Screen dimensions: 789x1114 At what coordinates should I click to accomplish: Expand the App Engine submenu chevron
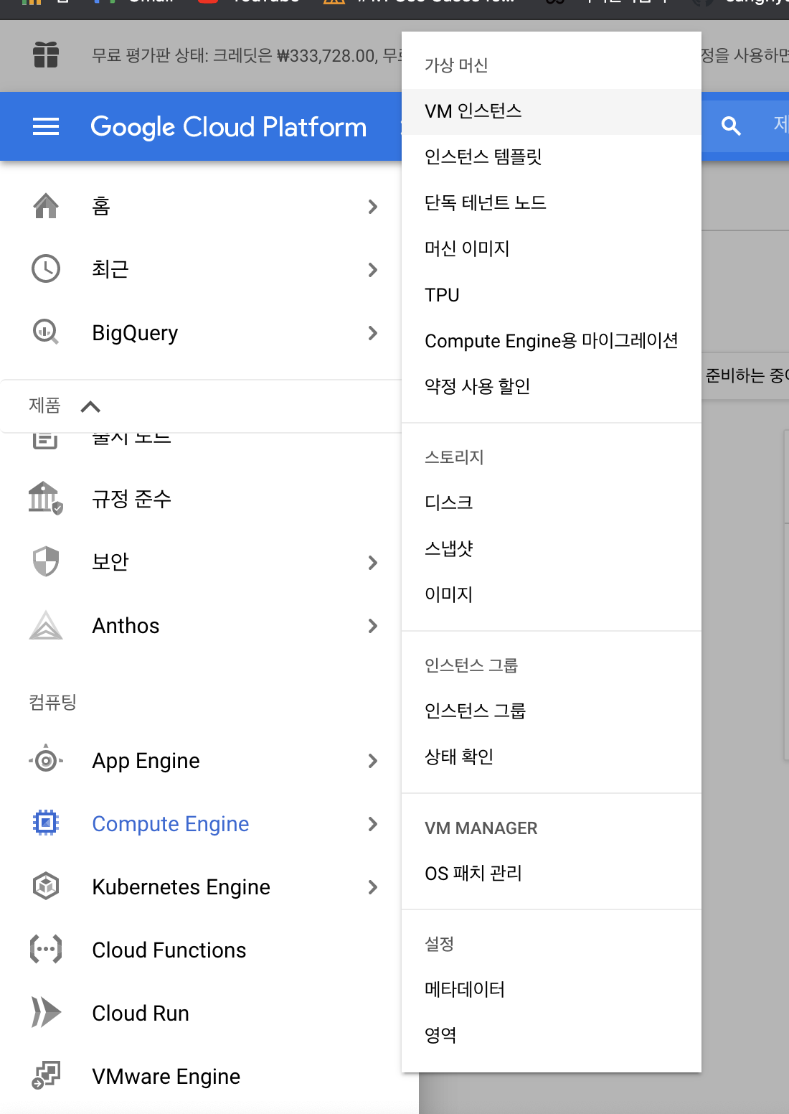(x=372, y=761)
